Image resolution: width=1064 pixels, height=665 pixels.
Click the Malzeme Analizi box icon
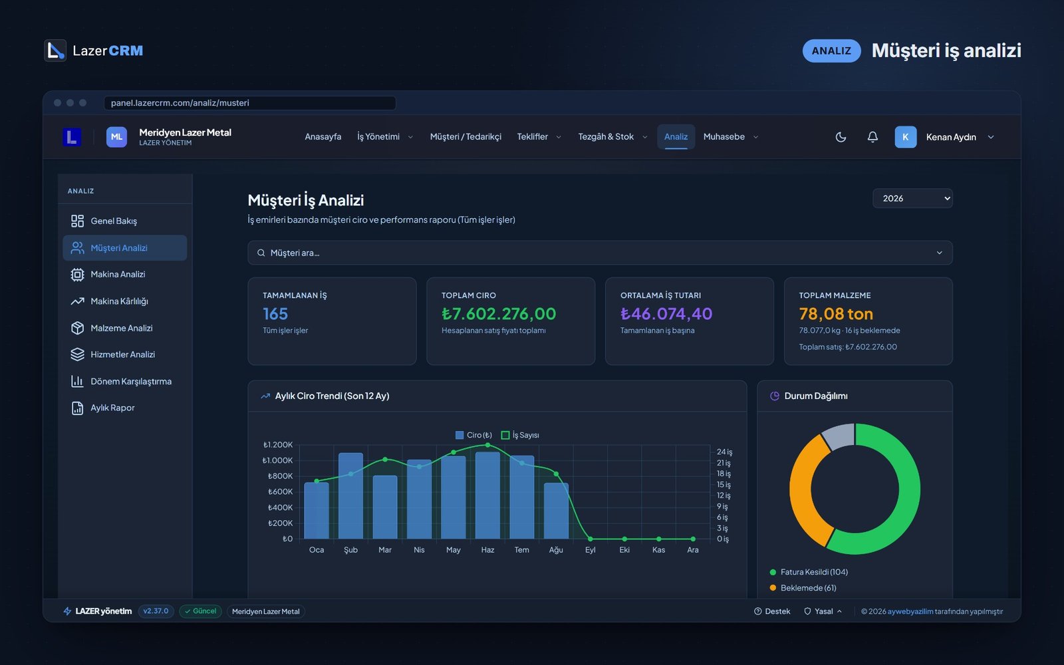(77, 328)
